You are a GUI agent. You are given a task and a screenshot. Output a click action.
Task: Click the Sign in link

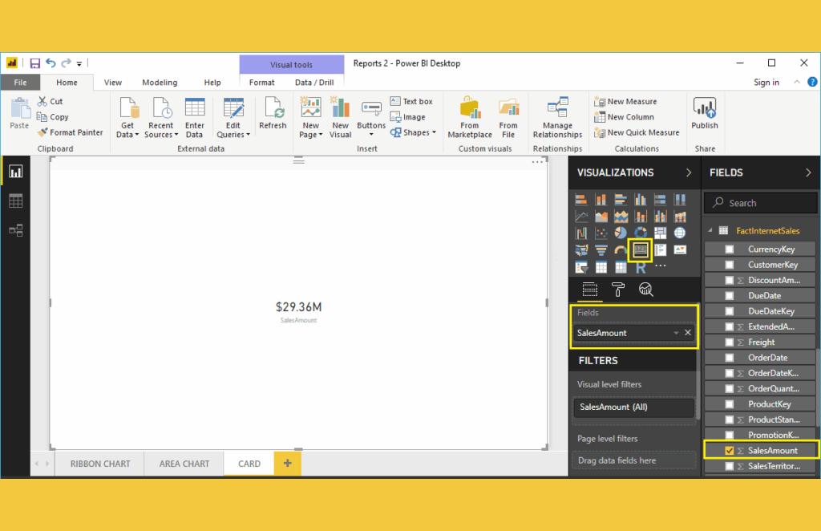(x=766, y=83)
